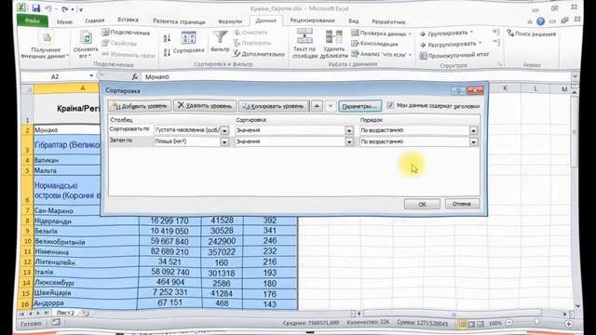The height and width of the screenshot is (335, 596).
Task: Open the Сортировка ribbon sort icon
Action: [188, 38]
